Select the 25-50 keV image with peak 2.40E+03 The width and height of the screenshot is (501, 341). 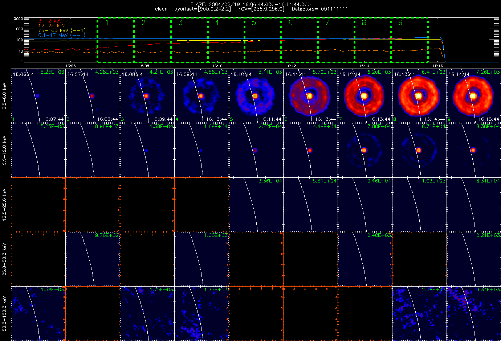coord(365,259)
